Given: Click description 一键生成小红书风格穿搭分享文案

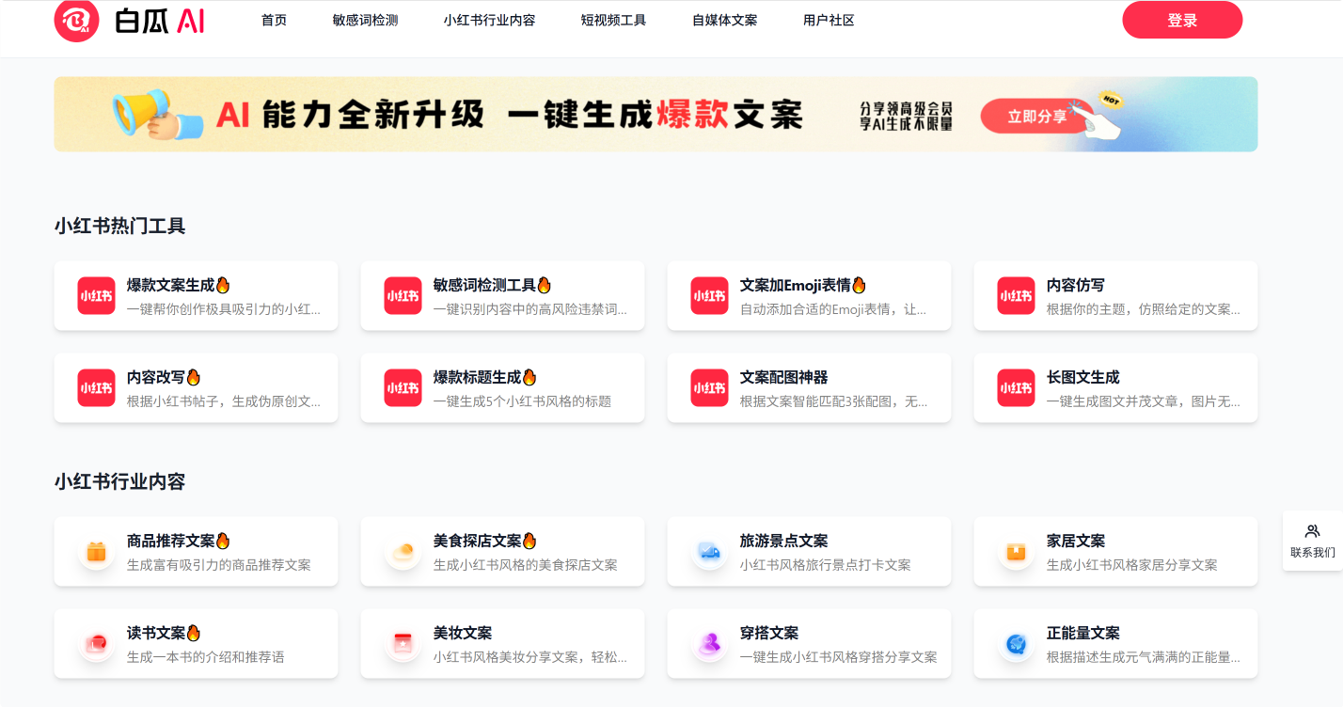Looking at the screenshot, I should [x=839, y=657].
